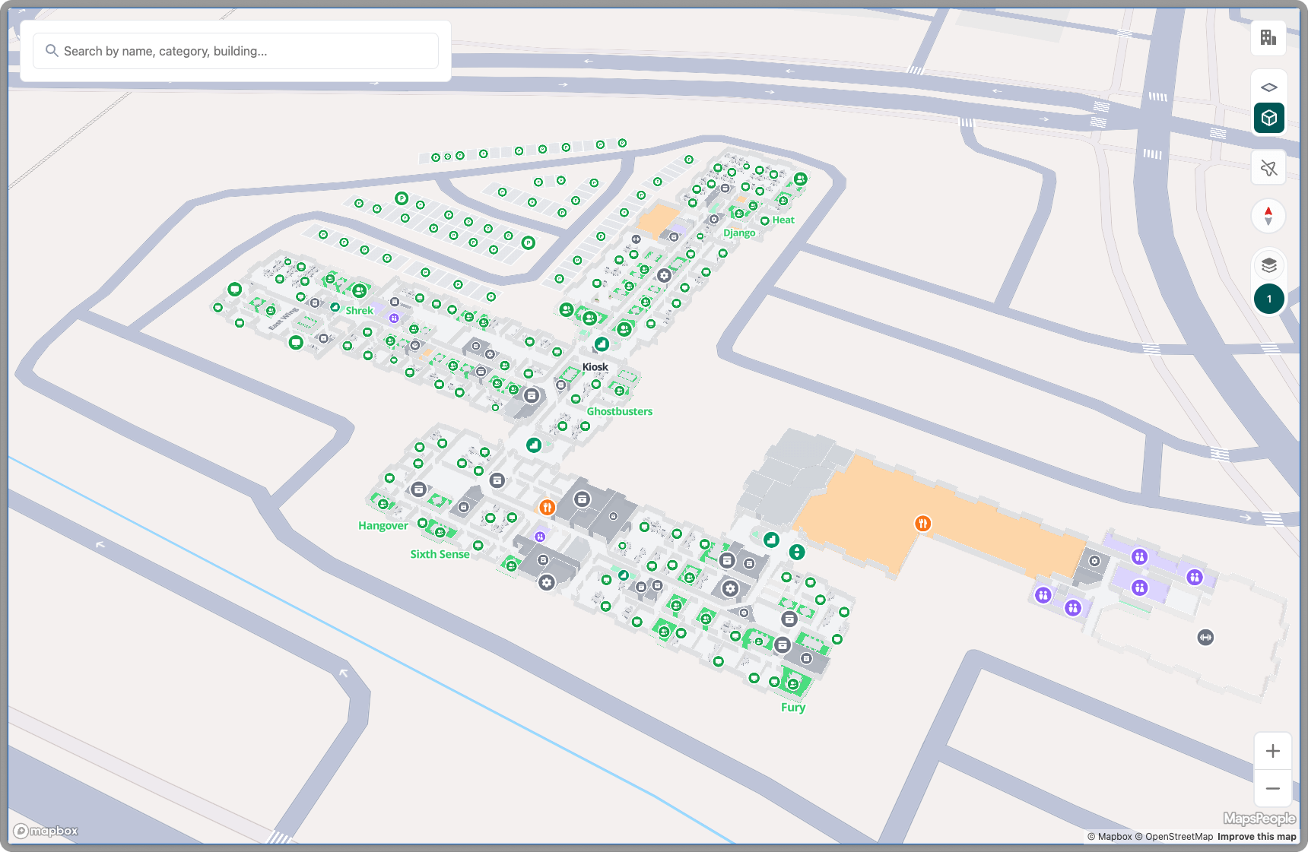
Task: Reset map bearing with the compass
Action: (x=1268, y=216)
